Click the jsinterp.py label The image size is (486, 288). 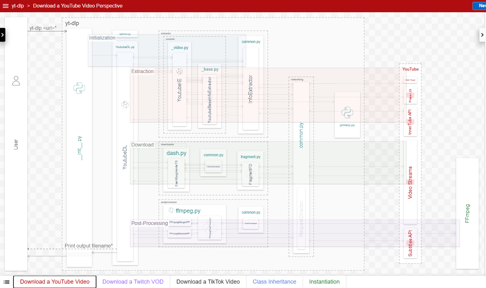(347, 125)
